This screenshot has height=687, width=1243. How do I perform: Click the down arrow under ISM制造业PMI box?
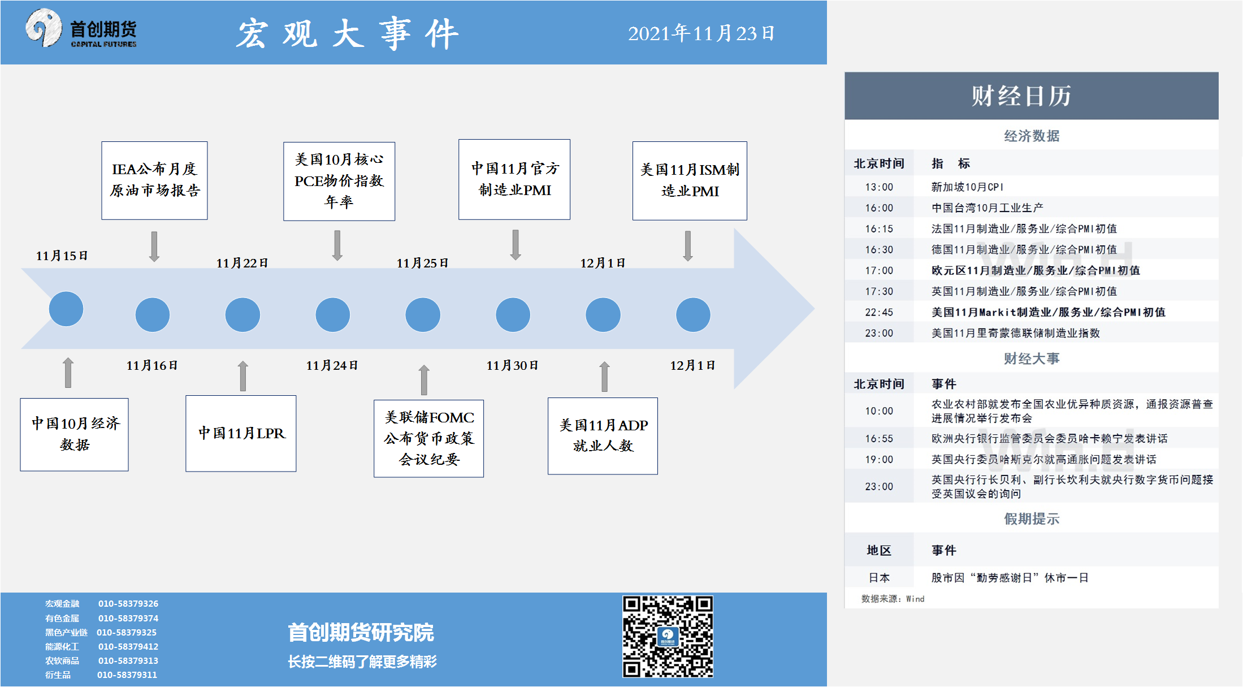coord(688,246)
